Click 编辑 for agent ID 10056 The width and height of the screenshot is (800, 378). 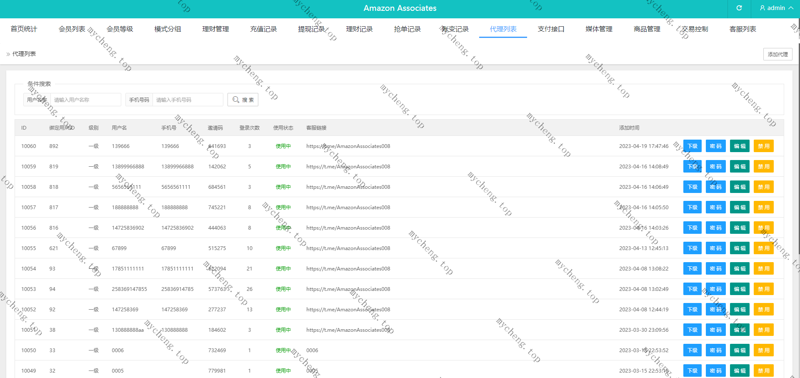[740, 228]
